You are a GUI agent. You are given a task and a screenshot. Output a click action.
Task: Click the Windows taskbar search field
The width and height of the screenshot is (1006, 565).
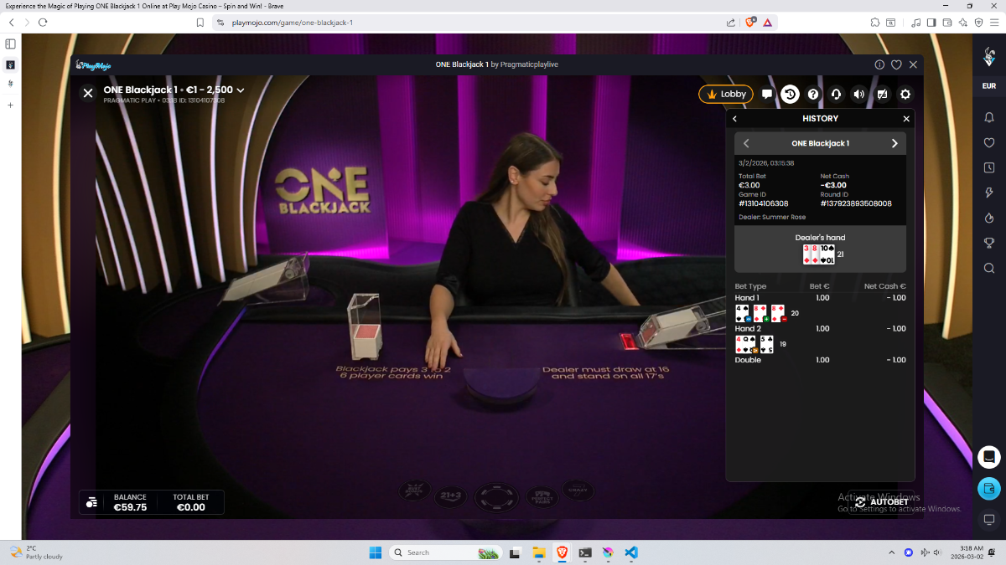[x=440, y=552]
